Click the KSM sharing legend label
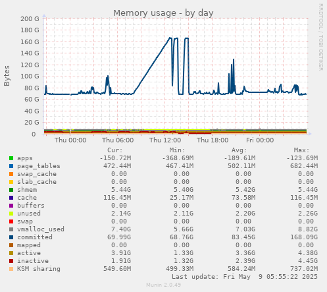 coord(39,269)
